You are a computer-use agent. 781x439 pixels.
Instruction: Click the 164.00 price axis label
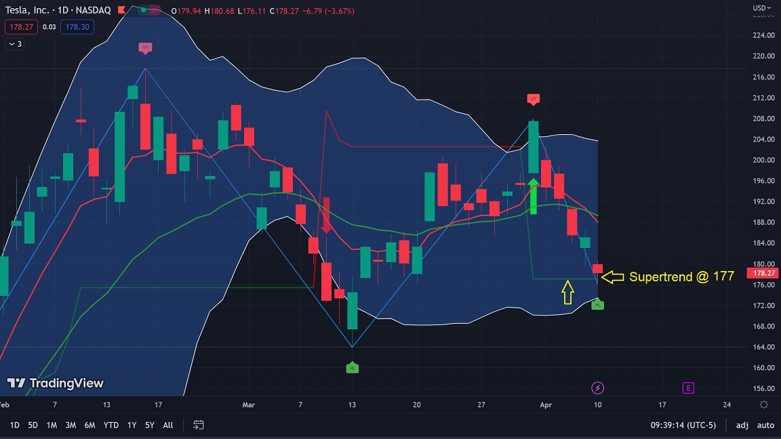(763, 347)
